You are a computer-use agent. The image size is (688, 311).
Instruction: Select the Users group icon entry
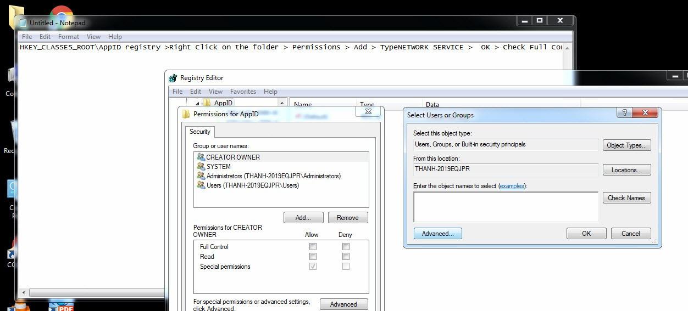point(201,185)
